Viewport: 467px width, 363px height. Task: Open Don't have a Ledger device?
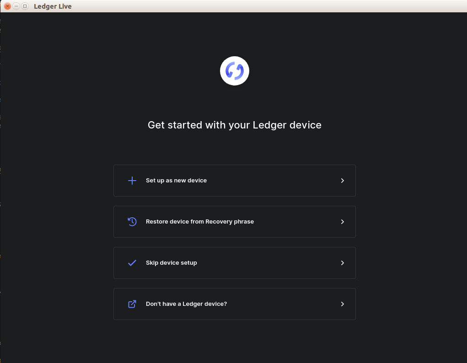tap(234, 304)
